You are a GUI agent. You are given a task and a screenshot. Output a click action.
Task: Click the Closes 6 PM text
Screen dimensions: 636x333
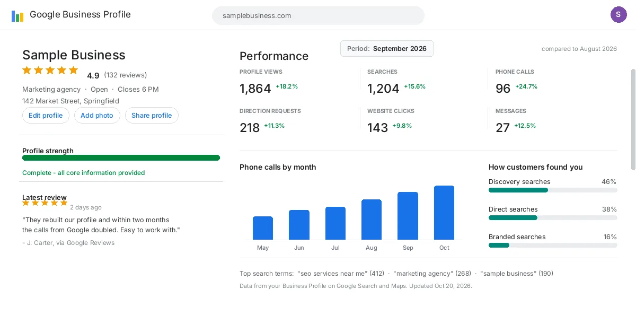138,89
